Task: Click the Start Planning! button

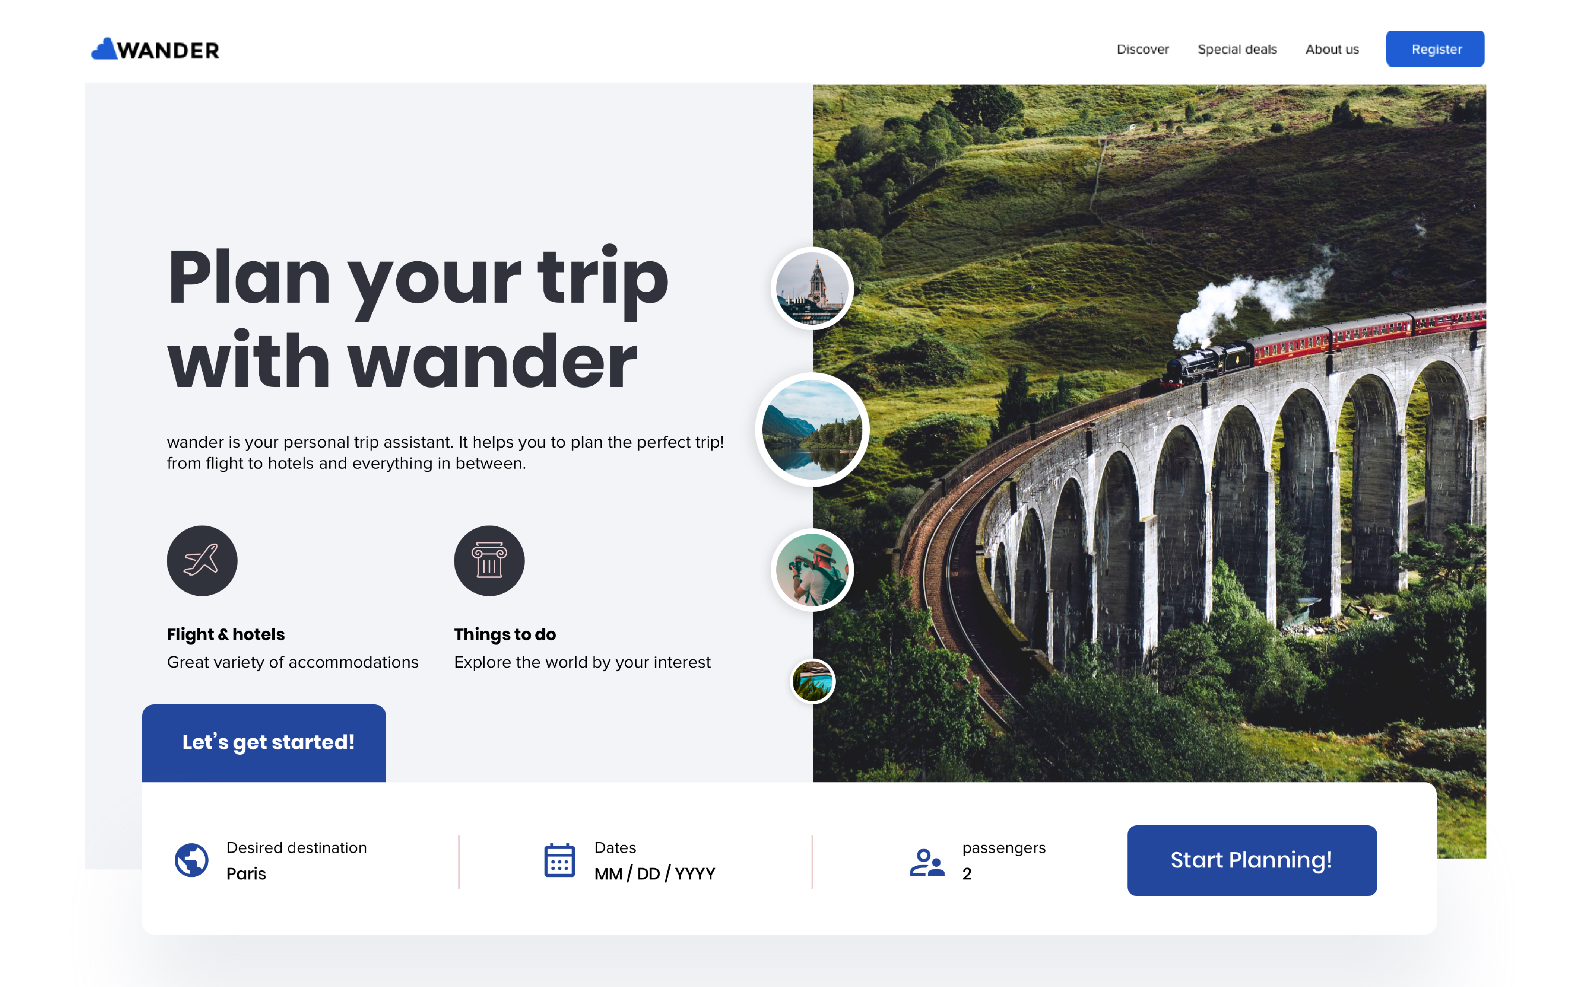Action: 1251,860
